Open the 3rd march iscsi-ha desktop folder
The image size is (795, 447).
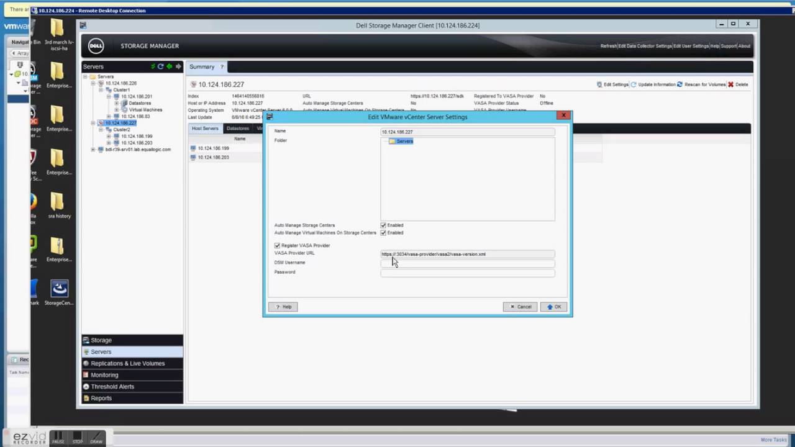59,35
